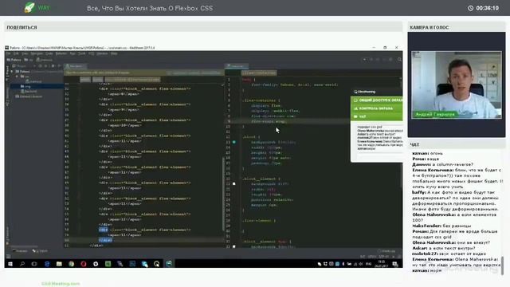Image resolution: width=510 pixels, height=287 pixels.
Task: Click the webinar title text
Action: click(x=150, y=8)
